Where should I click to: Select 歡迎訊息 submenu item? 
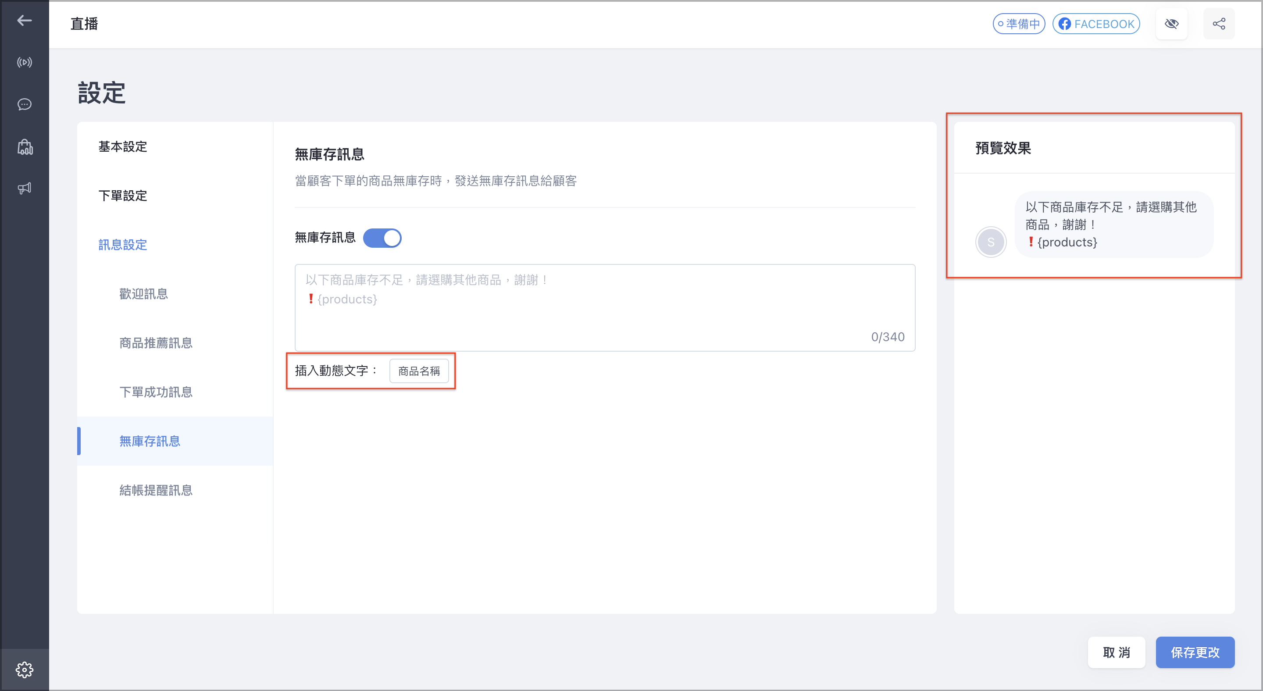coord(144,294)
